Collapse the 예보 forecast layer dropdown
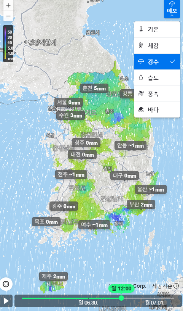The width and height of the screenshot is (183, 311). coord(172,9)
